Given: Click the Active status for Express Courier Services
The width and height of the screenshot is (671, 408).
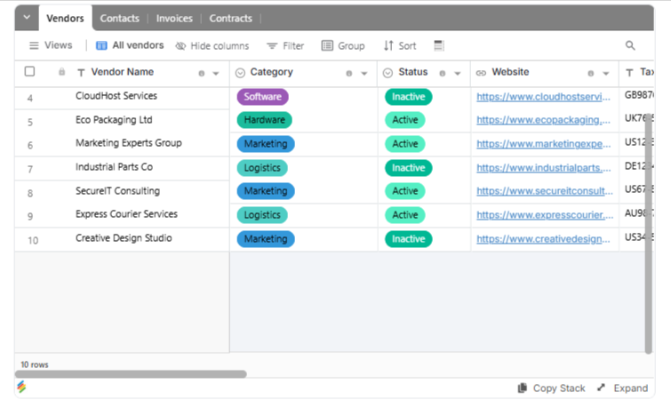Looking at the screenshot, I should click(x=405, y=215).
